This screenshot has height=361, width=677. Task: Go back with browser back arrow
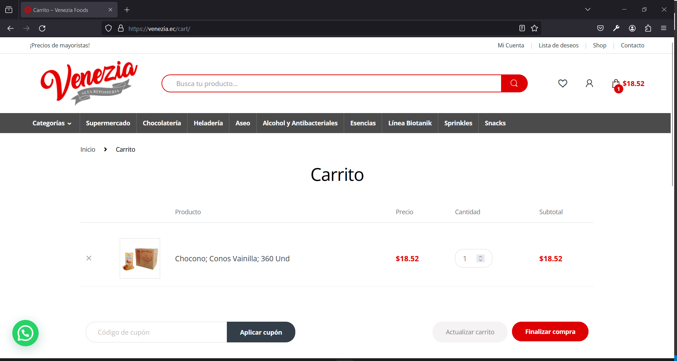(11, 28)
